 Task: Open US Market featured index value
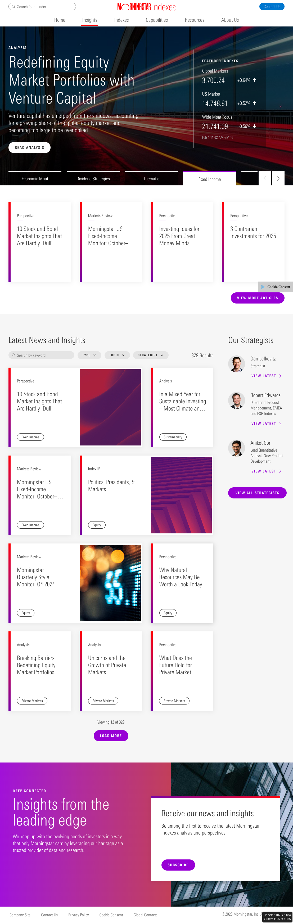(215, 103)
